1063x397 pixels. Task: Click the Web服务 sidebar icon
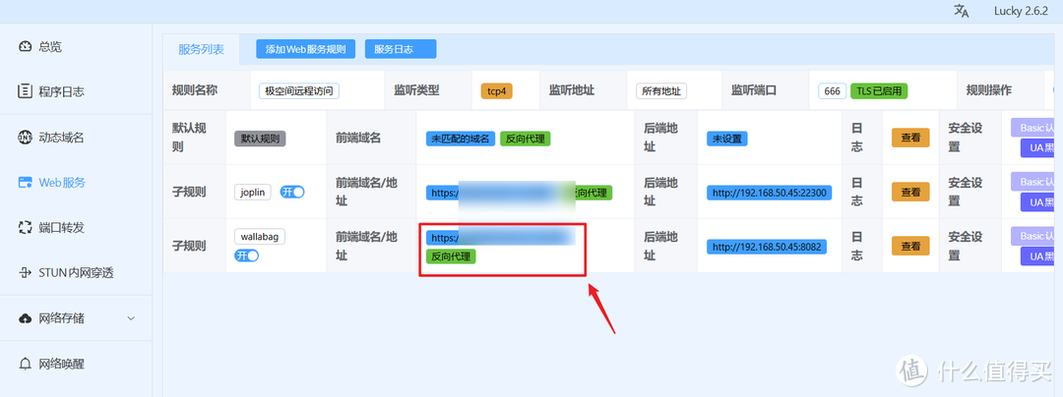coord(25,183)
